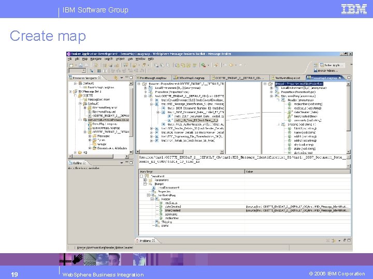373x279 pixels.
Task: Switch to the Broker Administration perspective
Action: 326,70
